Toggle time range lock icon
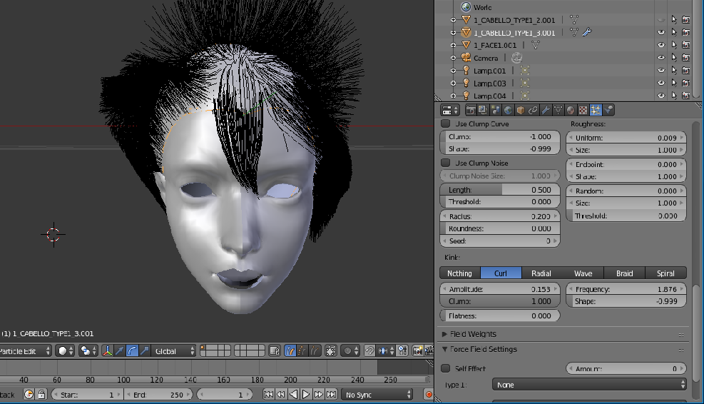The width and height of the screenshot is (704, 404). pos(41,395)
